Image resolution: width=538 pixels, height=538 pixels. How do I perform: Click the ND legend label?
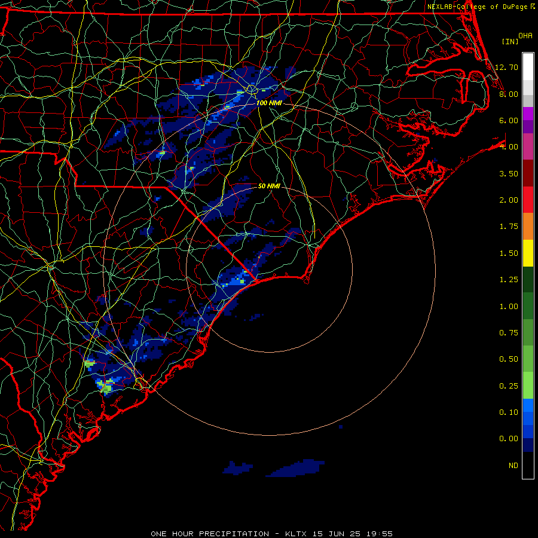tap(513, 466)
